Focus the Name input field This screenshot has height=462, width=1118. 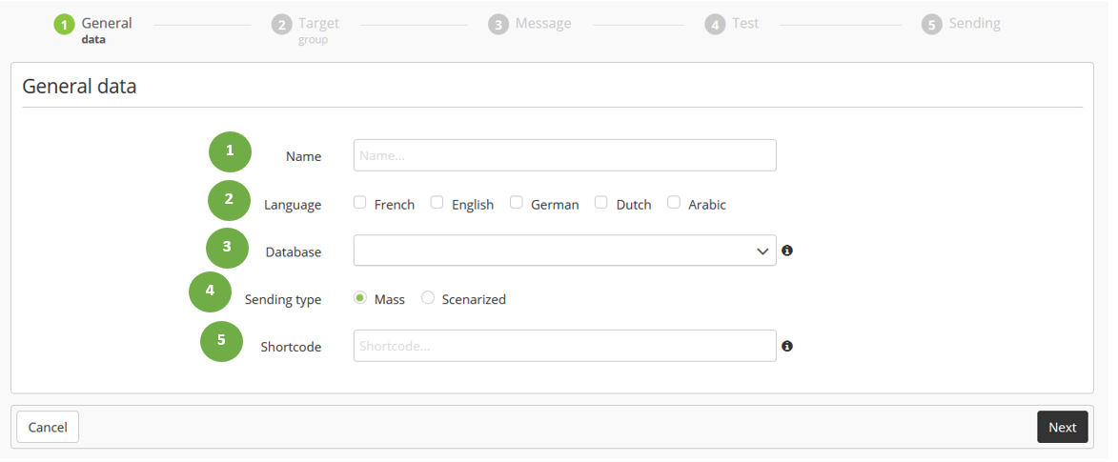click(x=564, y=155)
